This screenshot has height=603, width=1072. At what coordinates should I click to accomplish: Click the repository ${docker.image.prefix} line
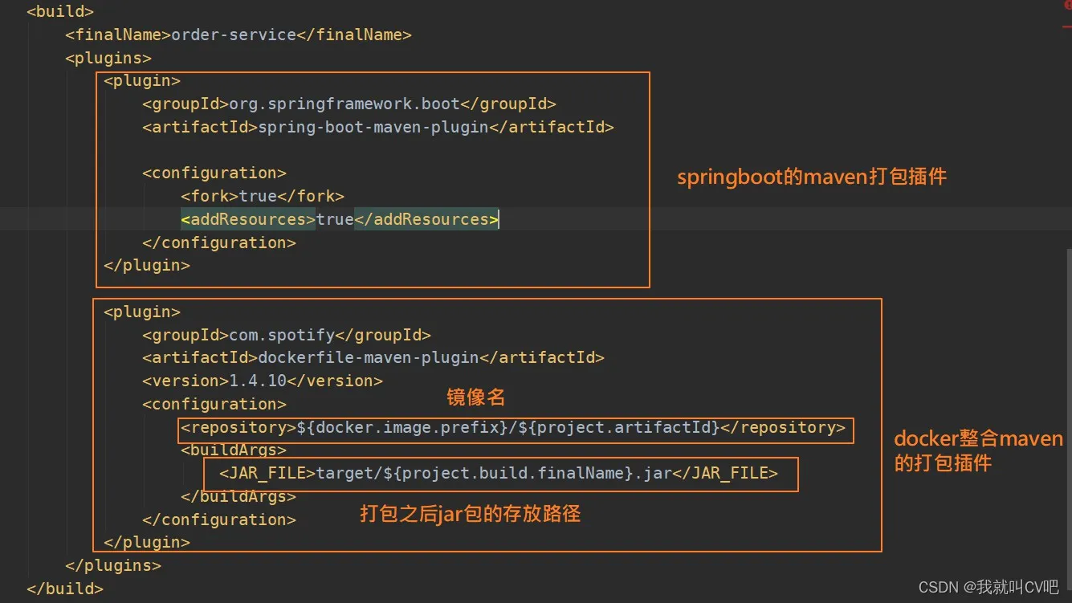tap(513, 427)
